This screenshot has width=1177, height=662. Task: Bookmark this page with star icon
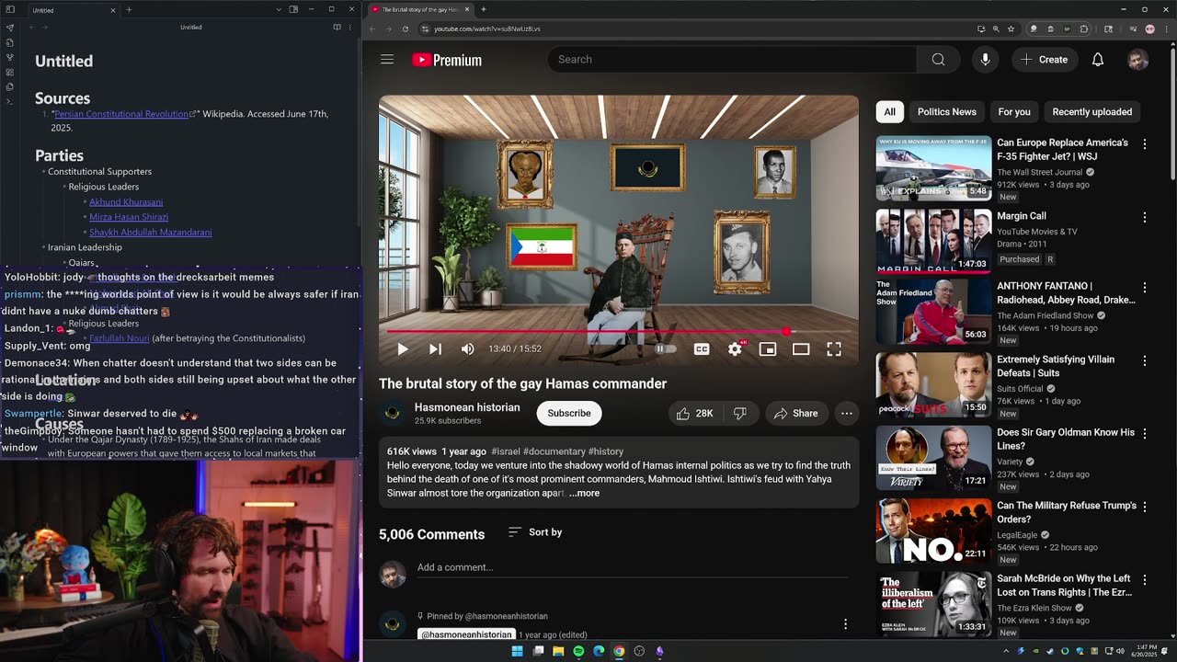click(1011, 29)
